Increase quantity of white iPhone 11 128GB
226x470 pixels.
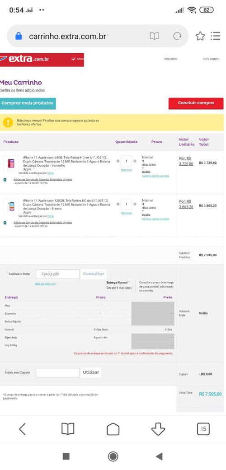point(135,204)
